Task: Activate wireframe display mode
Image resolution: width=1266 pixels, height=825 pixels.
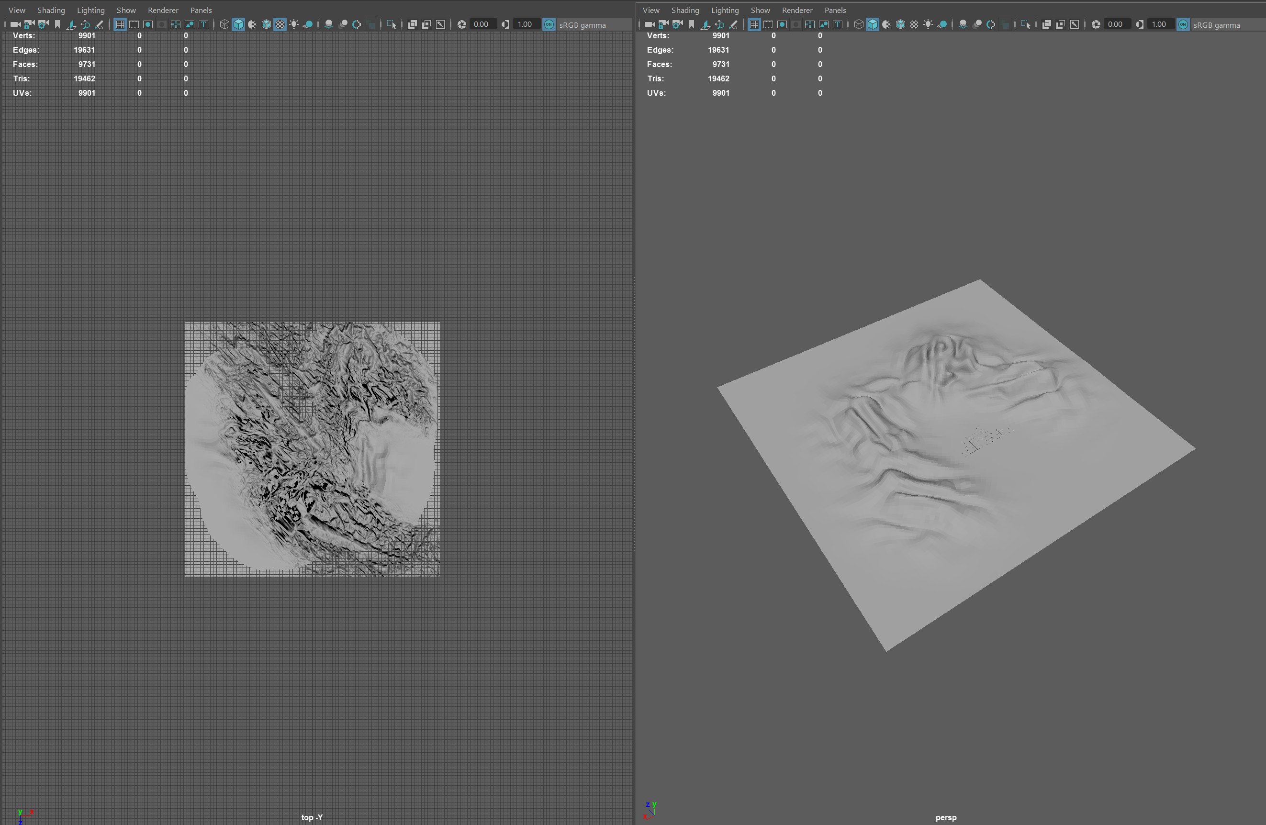Action: pos(224,24)
